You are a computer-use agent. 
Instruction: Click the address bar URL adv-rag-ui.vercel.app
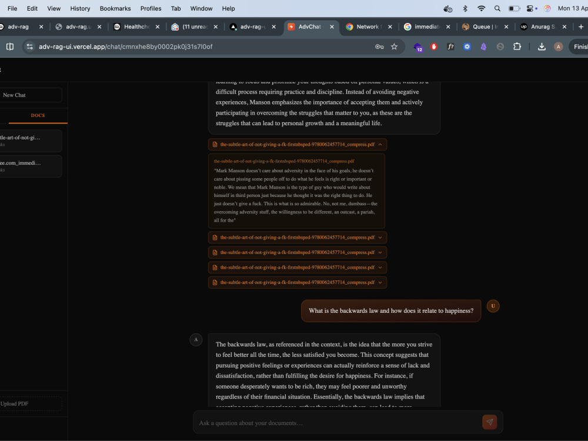coord(126,46)
